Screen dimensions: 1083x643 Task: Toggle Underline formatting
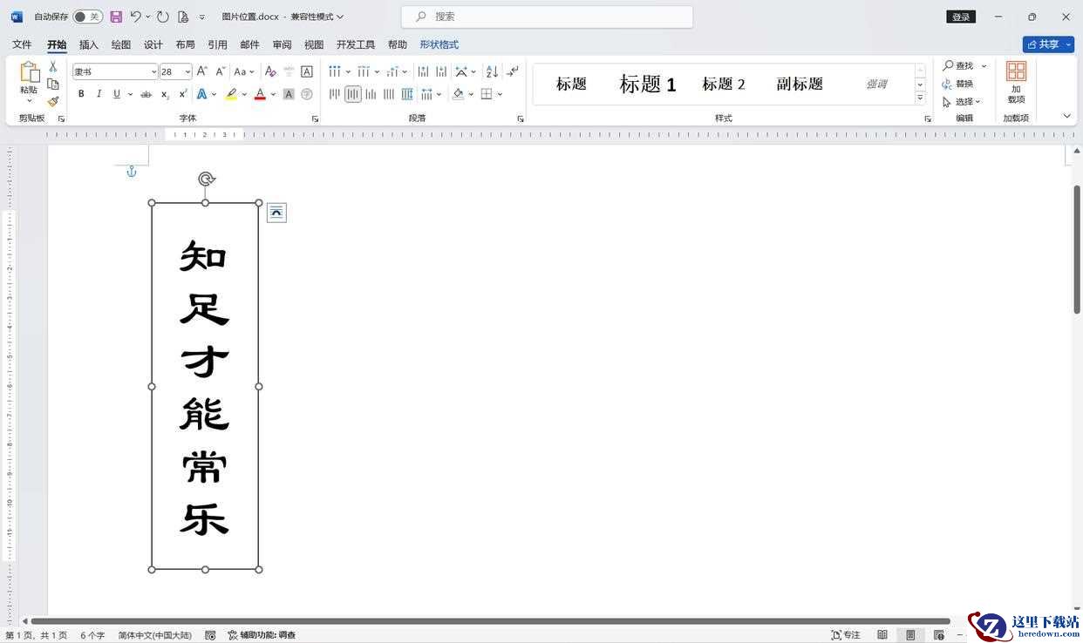point(117,94)
